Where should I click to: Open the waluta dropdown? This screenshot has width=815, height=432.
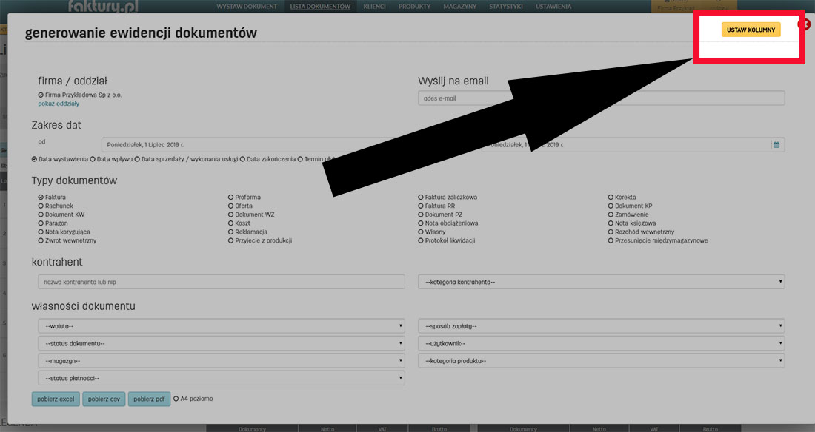[x=221, y=325]
